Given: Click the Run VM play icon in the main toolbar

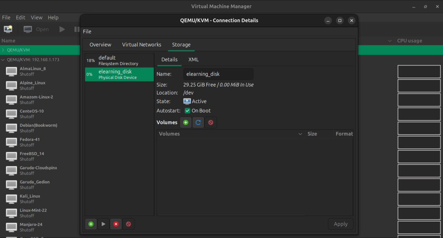Looking at the screenshot, I should pyautogui.click(x=62, y=29).
